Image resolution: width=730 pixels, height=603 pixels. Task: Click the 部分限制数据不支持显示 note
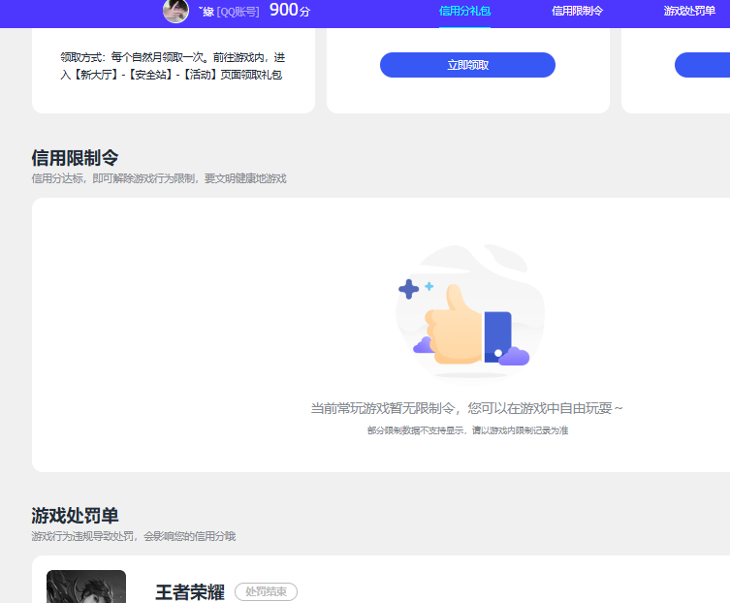467,430
